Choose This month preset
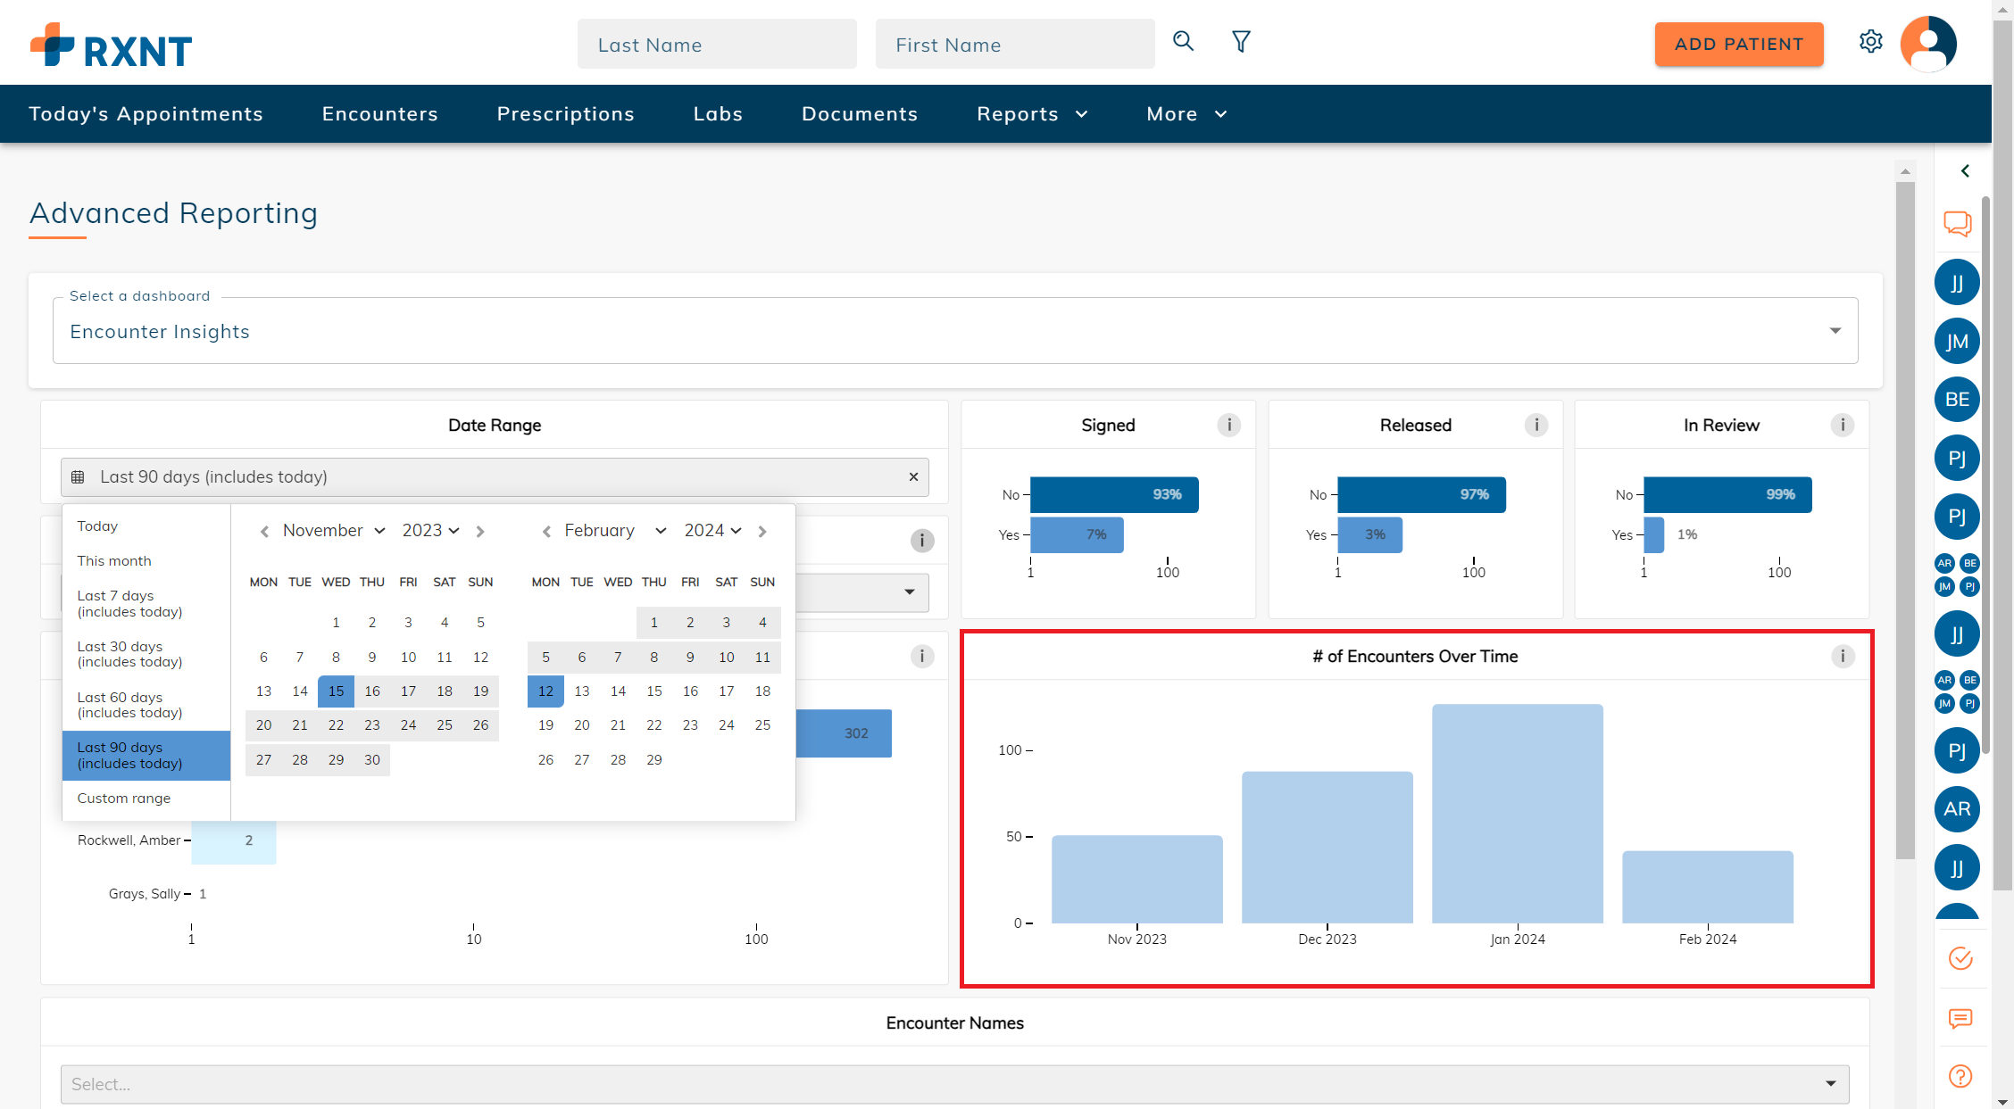Image resolution: width=2014 pixels, height=1109 pixels. [x=146, y=561]
